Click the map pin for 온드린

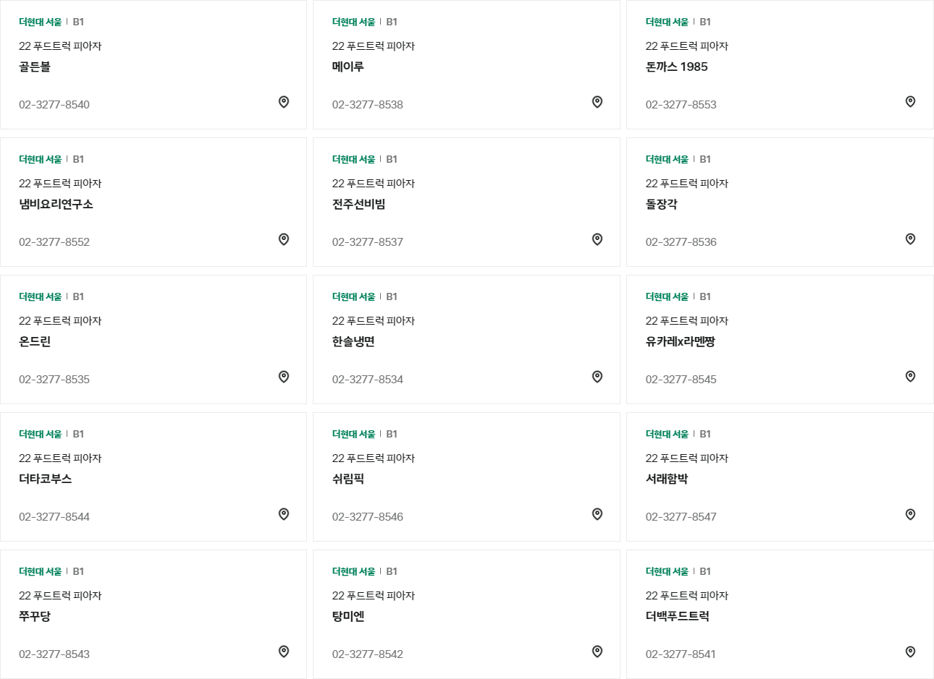point(284,377)
